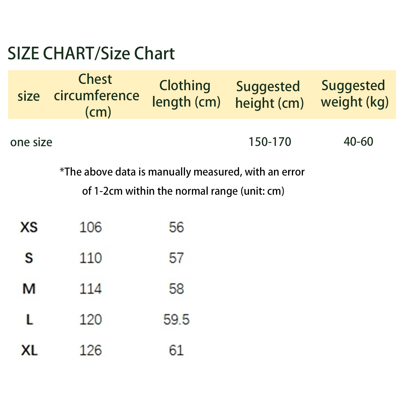Select the M size row label
Viewport: 404px width, 404px height.
coord(29,289)
